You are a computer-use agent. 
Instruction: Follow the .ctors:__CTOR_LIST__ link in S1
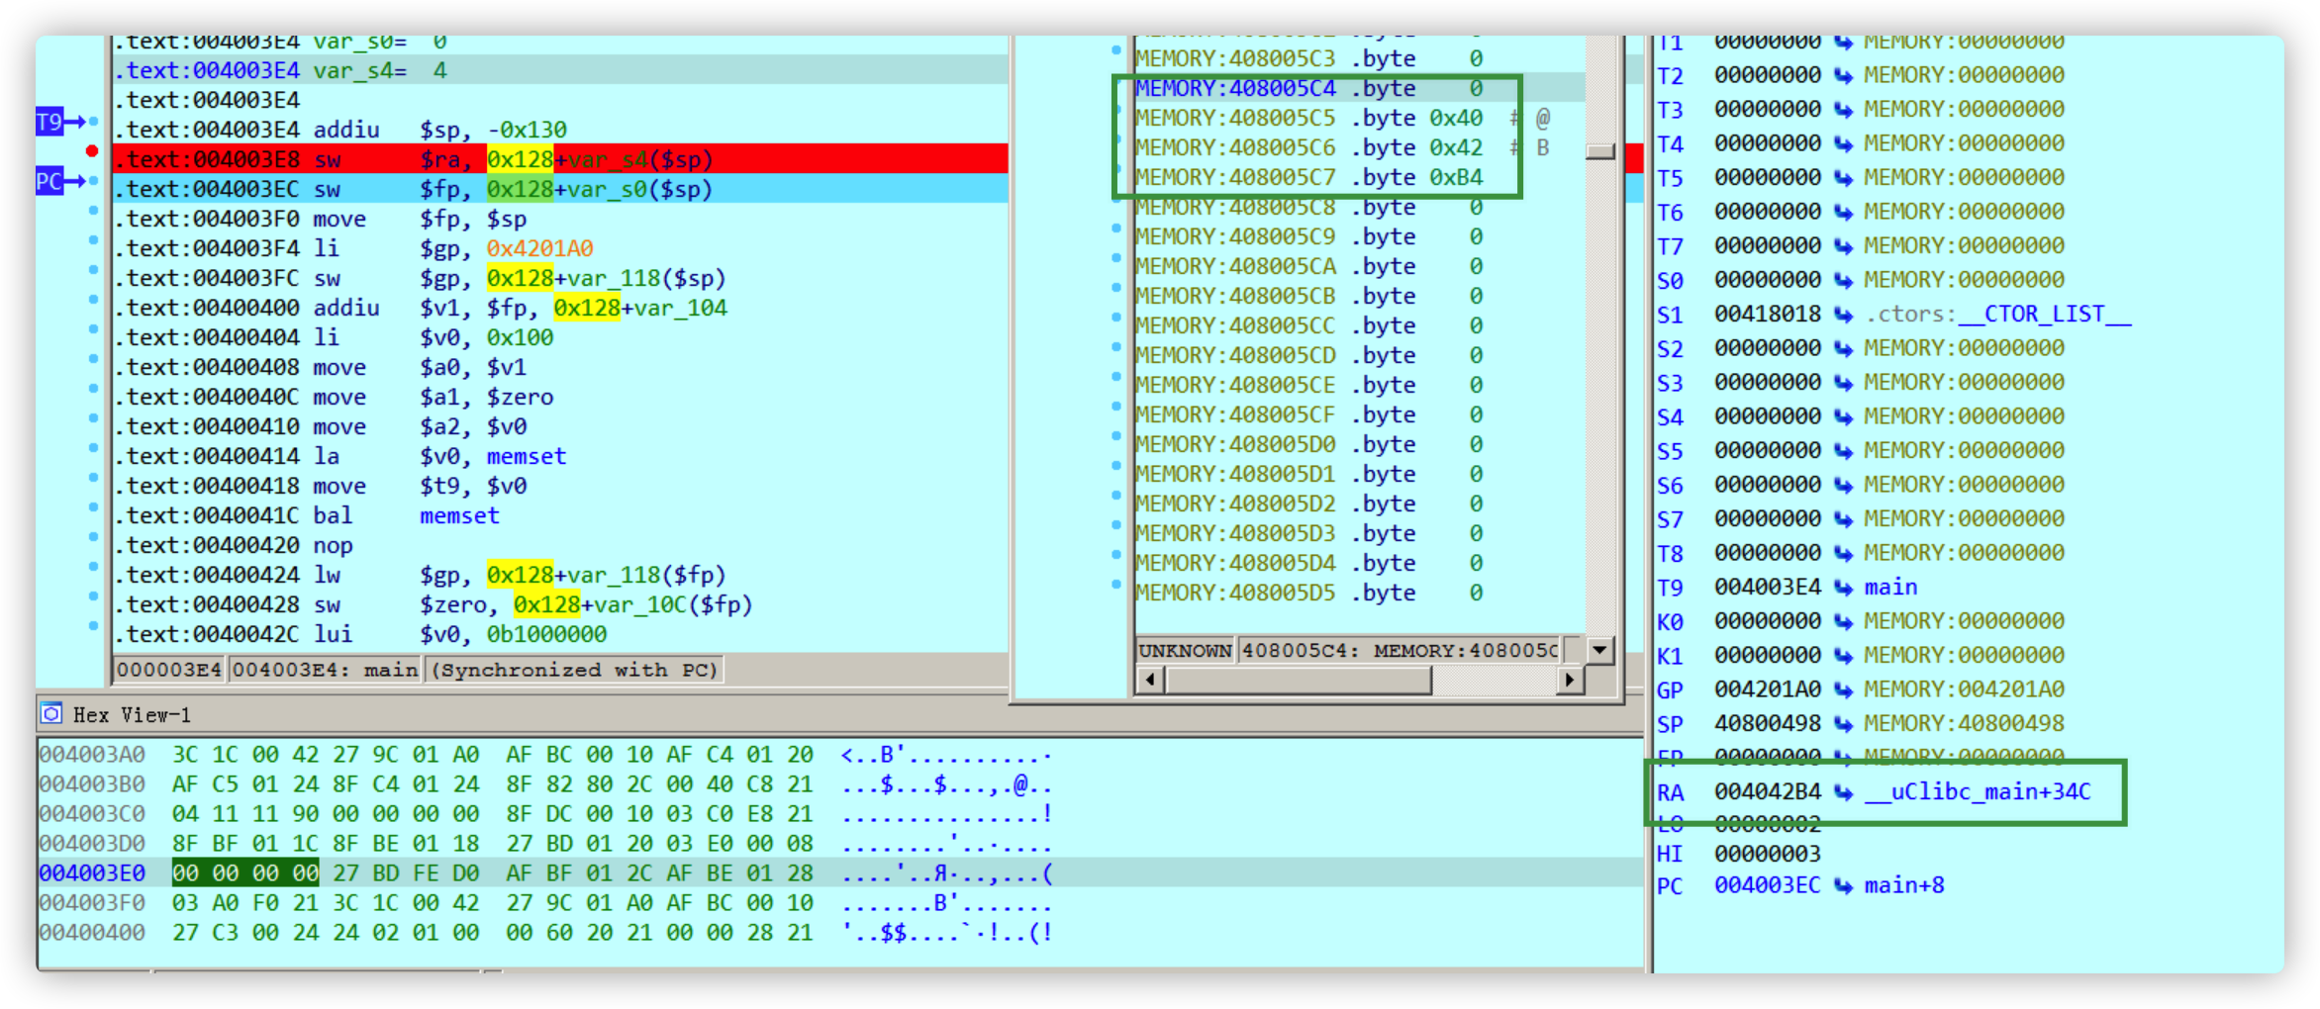[x=1998, y=315]
